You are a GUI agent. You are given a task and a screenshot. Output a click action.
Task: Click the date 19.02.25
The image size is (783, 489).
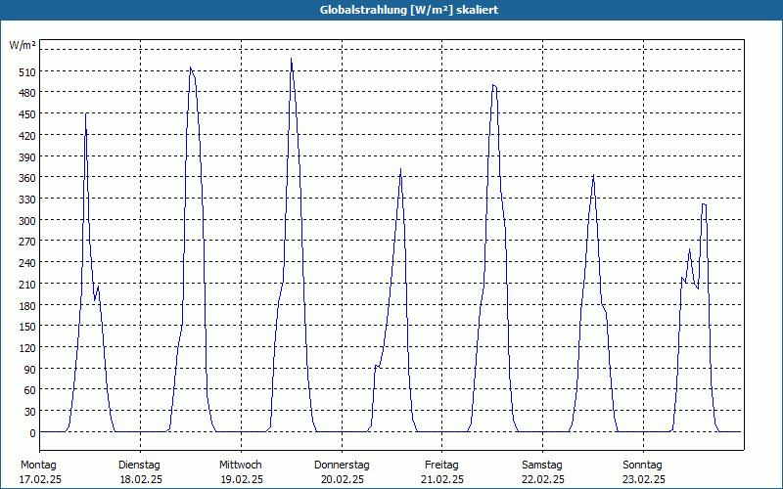pos(242,479)
